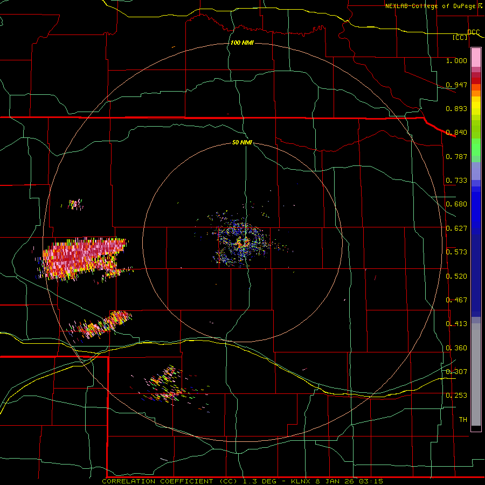Click the 0.467 legend value
The image size is (485, 485).
pos(456,300)
